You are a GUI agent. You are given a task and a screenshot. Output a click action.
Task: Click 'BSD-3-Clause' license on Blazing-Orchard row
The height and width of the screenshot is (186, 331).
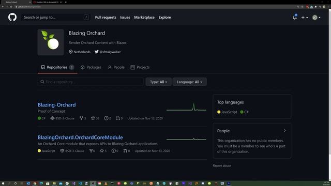tap(63, 118)
